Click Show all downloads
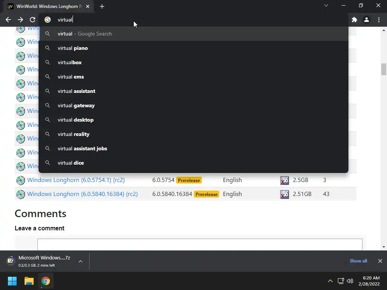 click(358, 261)
